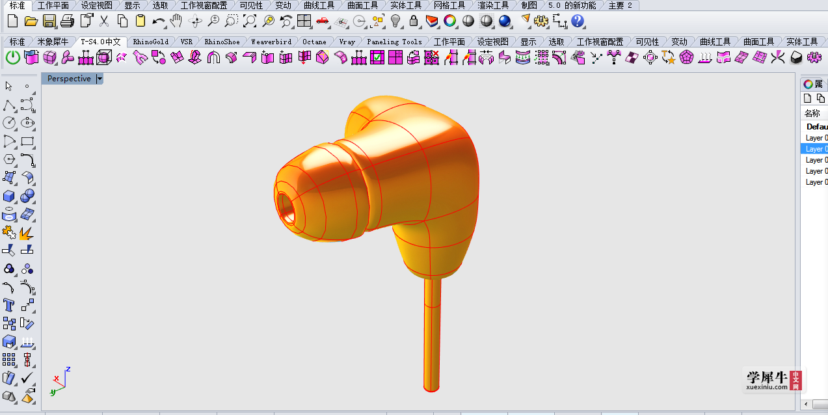This screenshot has width=828, height=415.
Task: Open a file with the folder icon
Action: 31,21
